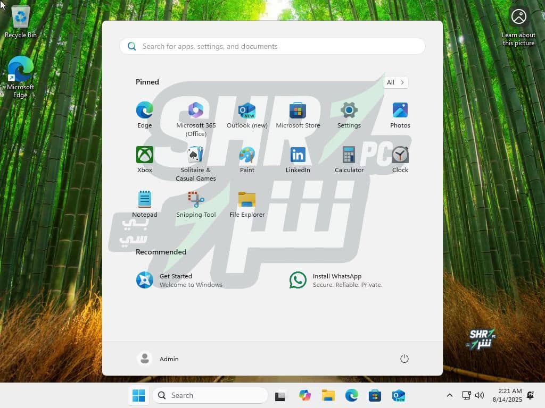This screenshot has width=545, height=408.
Task: Open File Explorer in the pinned list
Action: [x=247, y=204]
